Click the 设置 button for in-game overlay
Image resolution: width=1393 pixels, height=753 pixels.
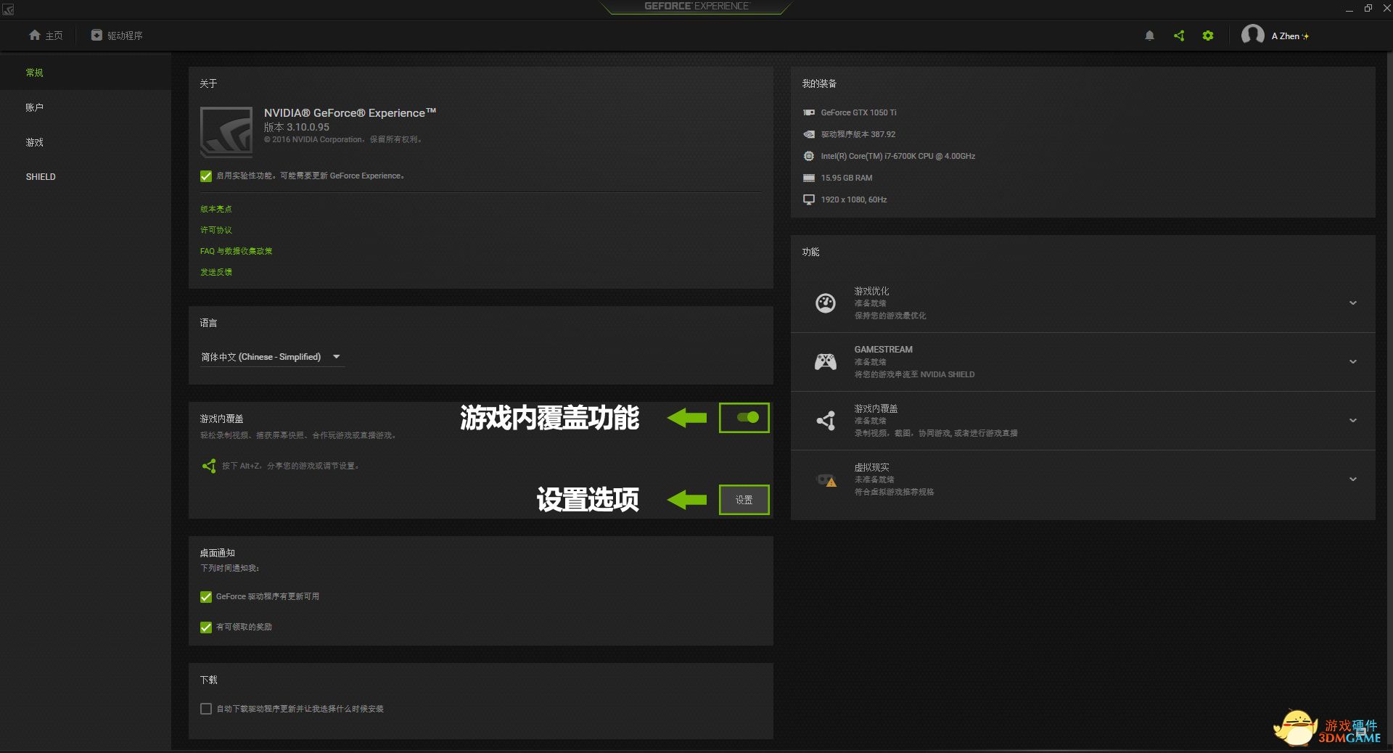point(744,500)
